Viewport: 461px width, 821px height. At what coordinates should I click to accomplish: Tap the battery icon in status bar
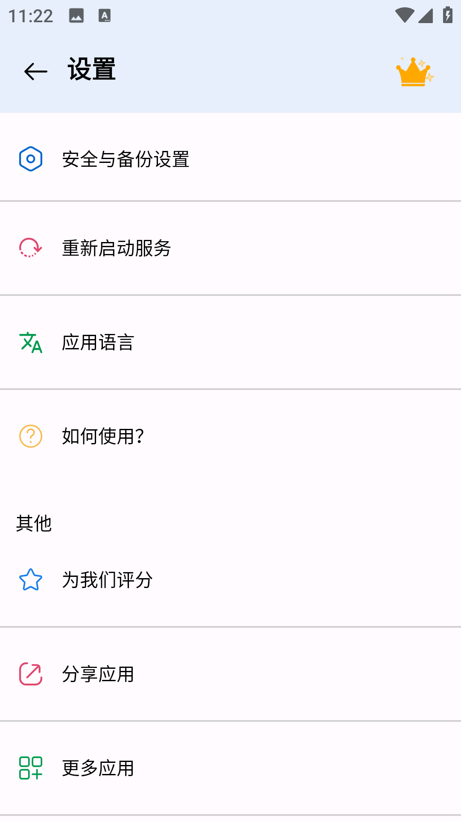tap(447, 15)
